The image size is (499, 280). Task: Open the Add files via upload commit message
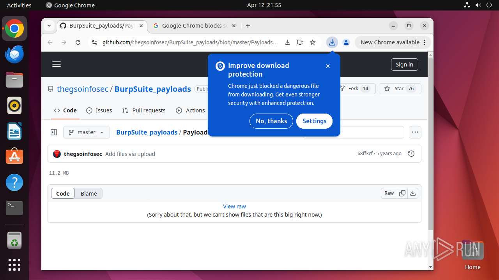130,154
